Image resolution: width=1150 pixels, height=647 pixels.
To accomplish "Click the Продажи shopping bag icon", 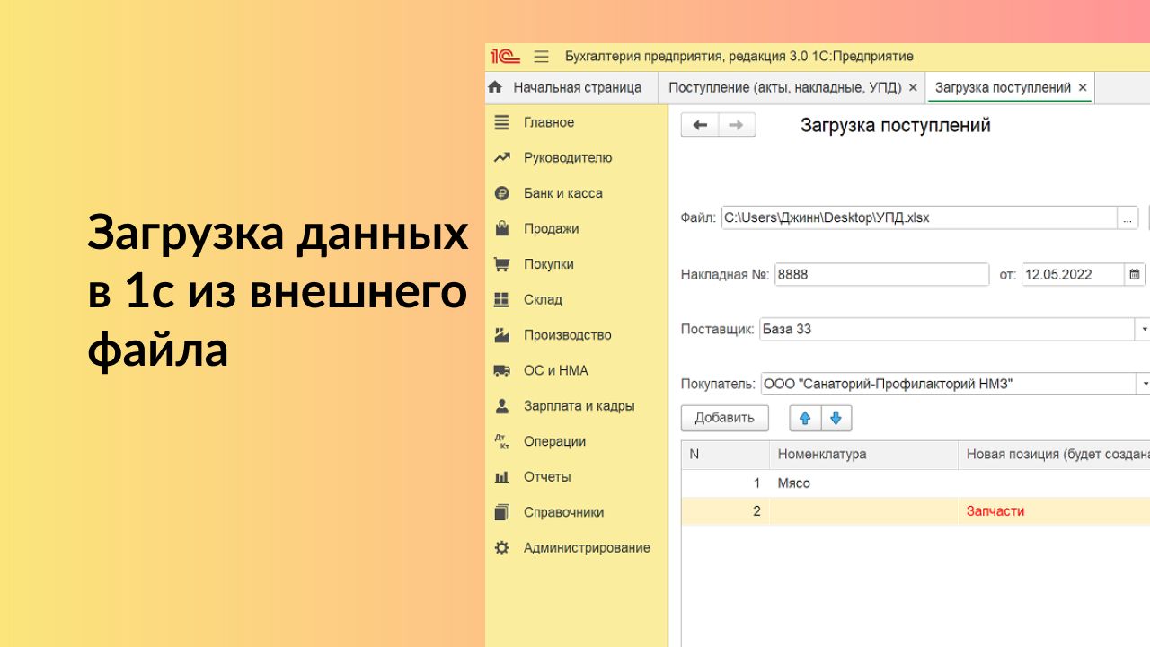I will point(502,228).
